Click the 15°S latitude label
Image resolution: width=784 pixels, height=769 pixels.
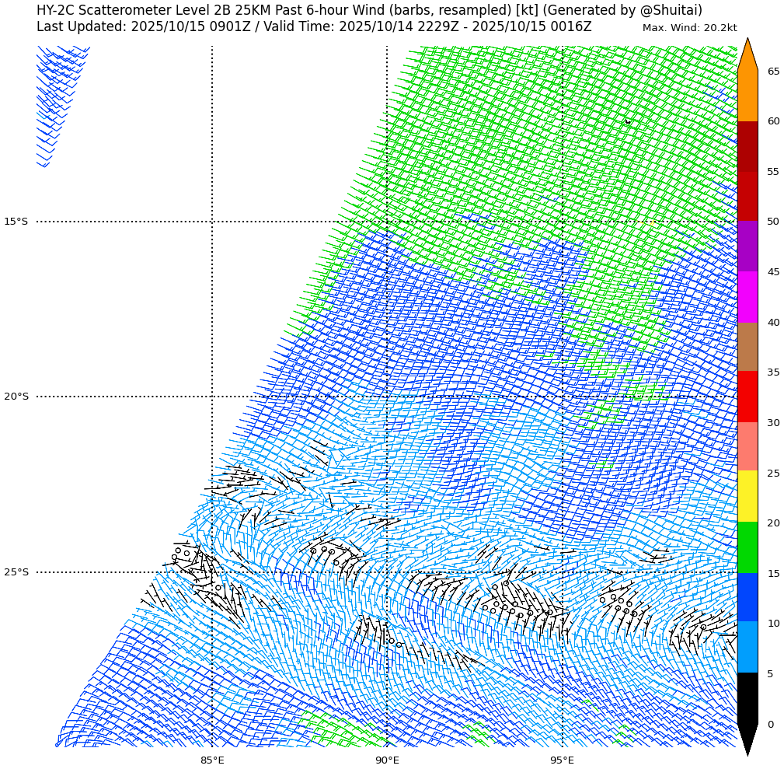click(16, 222)
